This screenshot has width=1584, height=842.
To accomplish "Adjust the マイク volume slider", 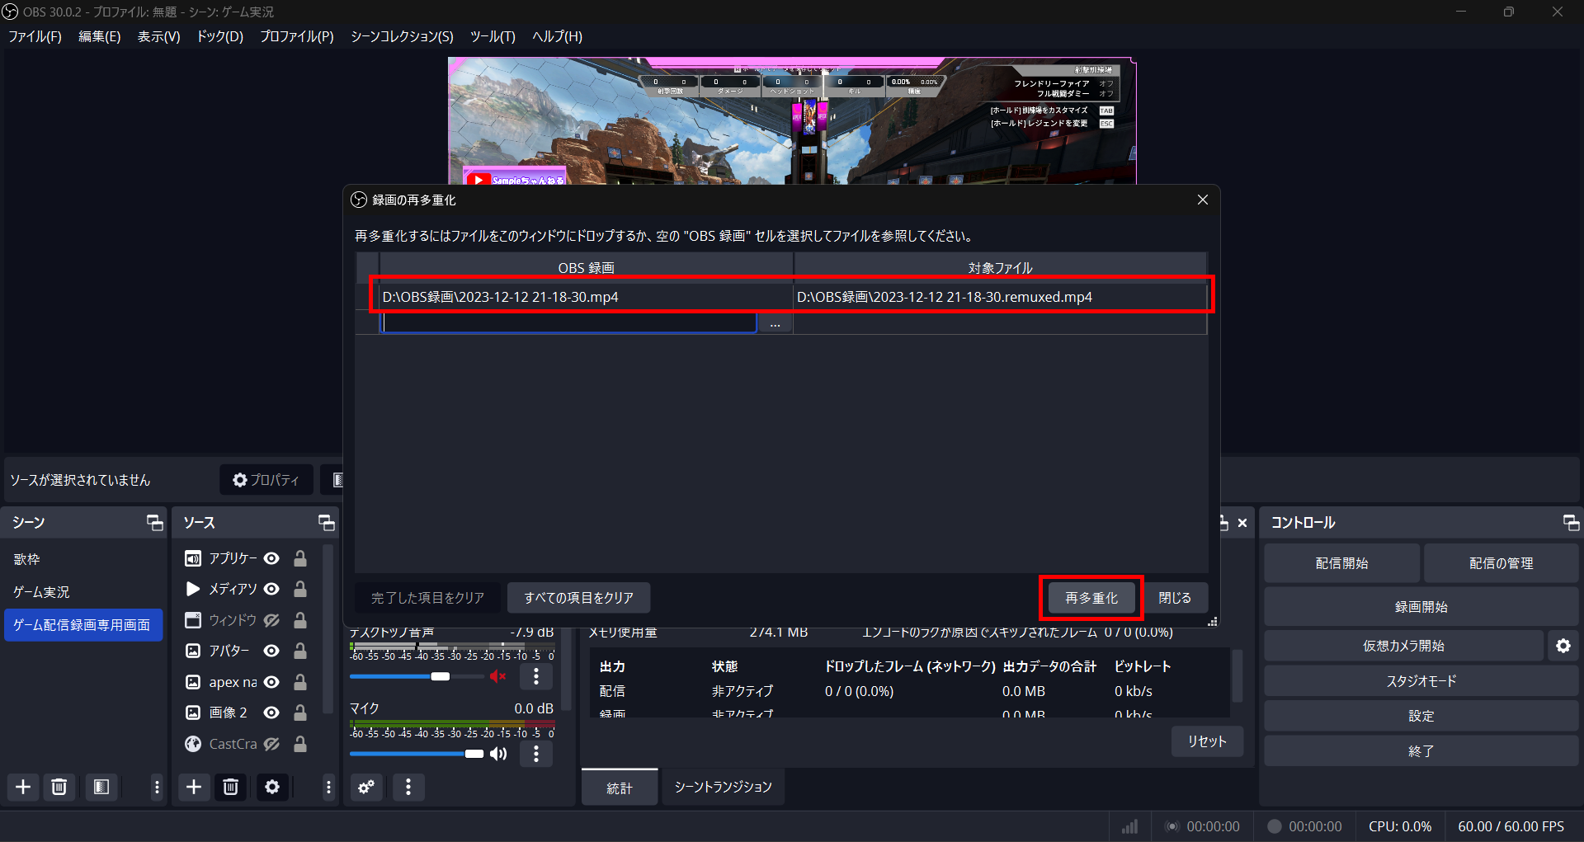I will pos(417,754).
